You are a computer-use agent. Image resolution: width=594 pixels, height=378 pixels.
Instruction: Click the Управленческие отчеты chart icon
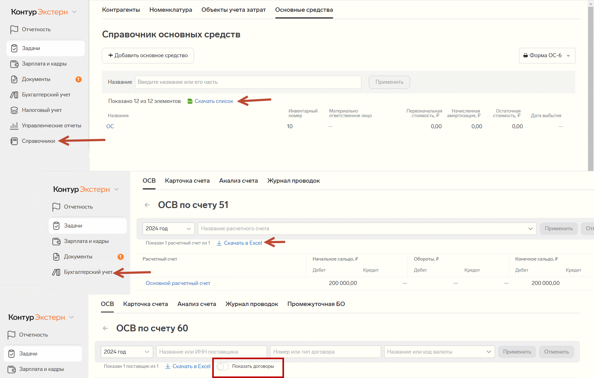[x=14, y=126]
